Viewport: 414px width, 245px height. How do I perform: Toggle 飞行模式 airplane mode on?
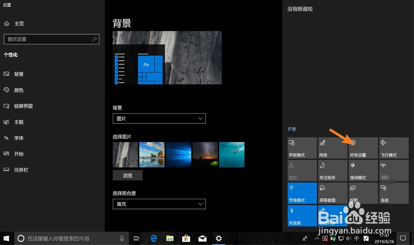click(393, 148)
